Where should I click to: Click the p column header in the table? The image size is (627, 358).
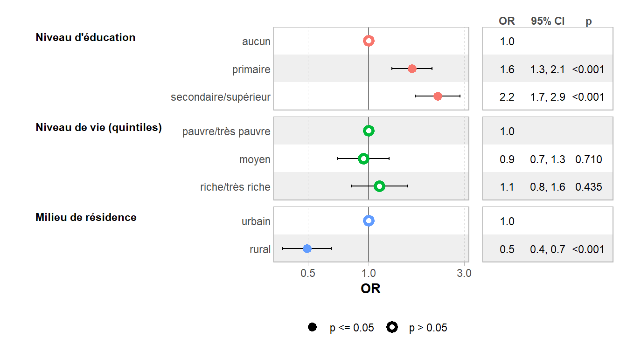(589, 22)
